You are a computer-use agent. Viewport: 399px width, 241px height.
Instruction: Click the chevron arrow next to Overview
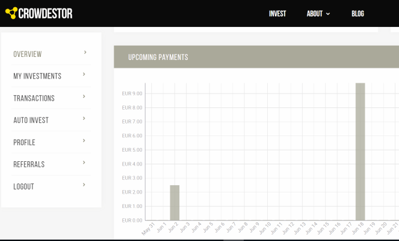click(x=85, y=53)
